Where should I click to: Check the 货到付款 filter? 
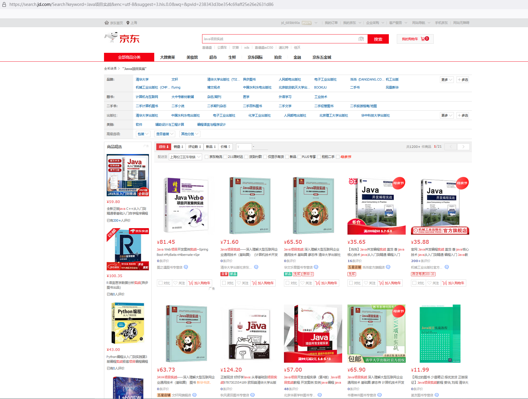[x=246, y=157]
